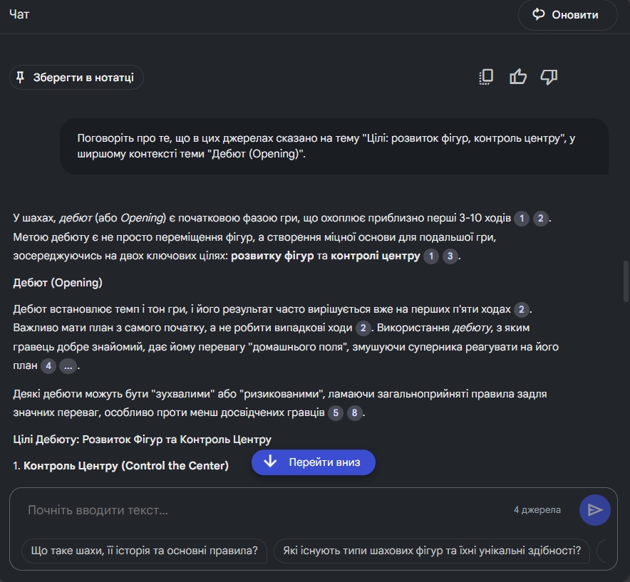Open citation 8 after 'досвідчених гравців'

click(x=354, y=413)
